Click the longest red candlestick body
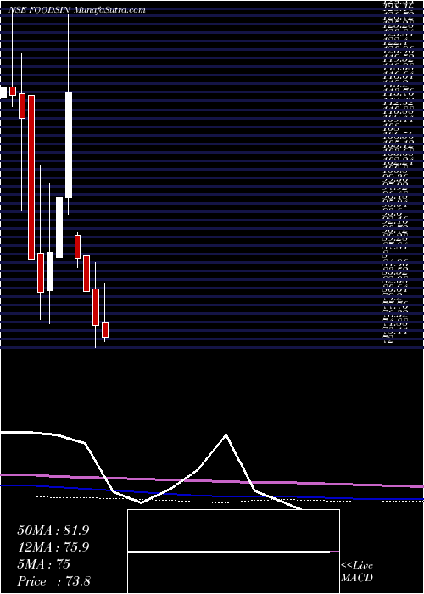Viewport: 424px width, 594px height. coord(31,177)
